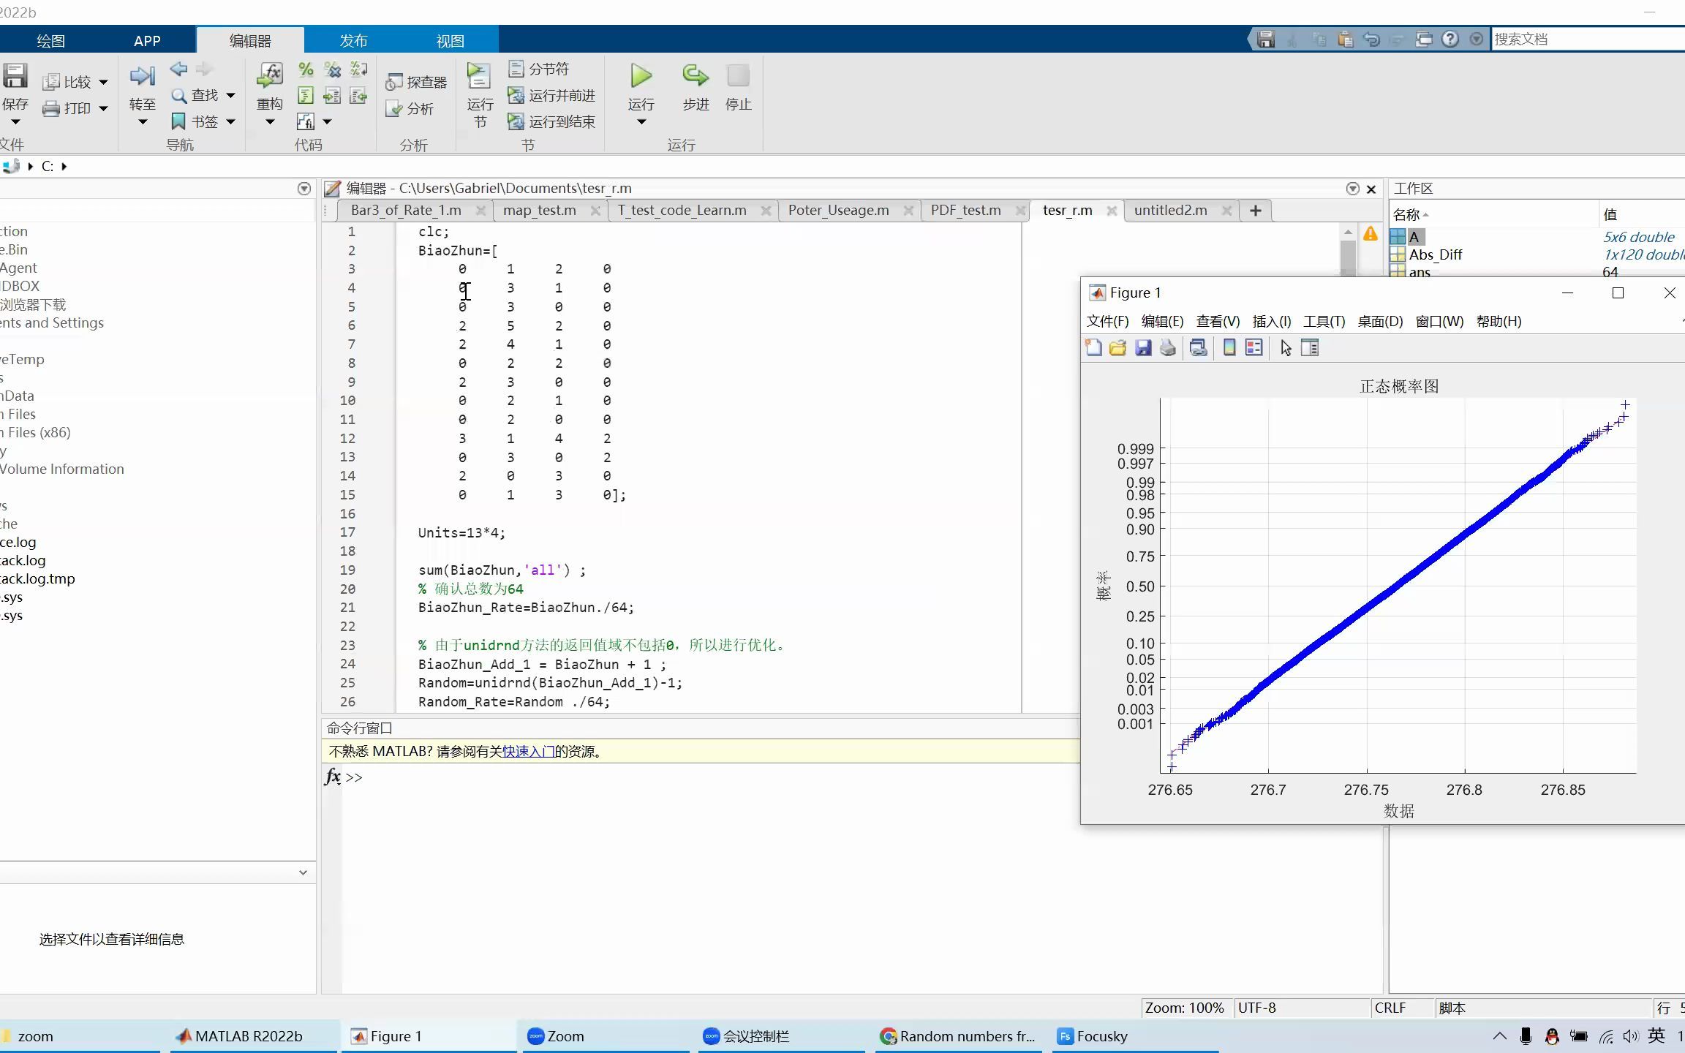
Task: Close the Bar3_of_Rate_1.m tab
Action: [x=480, y=211]
